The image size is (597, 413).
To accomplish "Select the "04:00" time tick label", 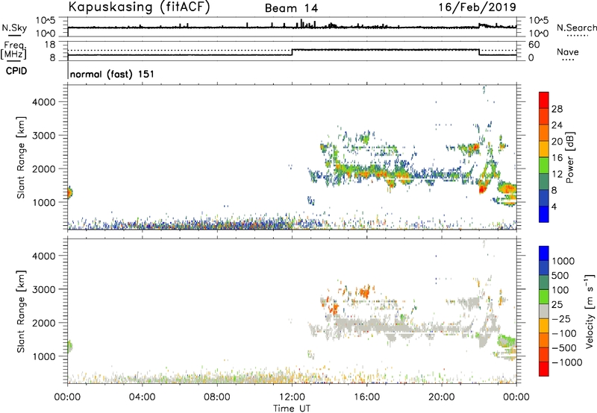I will pos(142,397).
